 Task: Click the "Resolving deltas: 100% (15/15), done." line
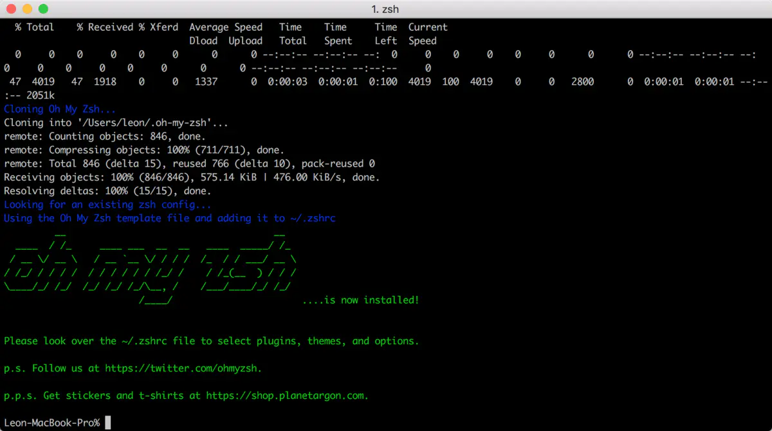pos(107,191)
